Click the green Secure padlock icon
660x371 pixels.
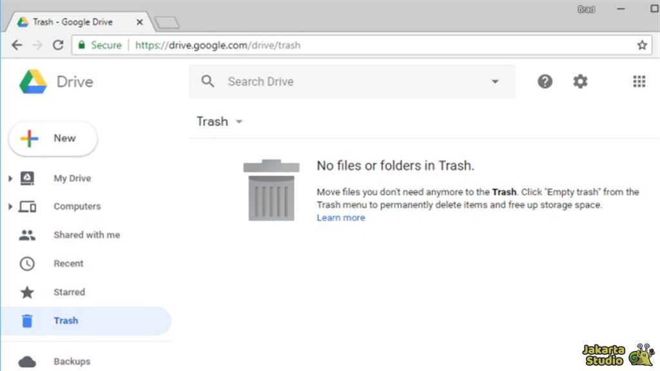tap(82, 44)
